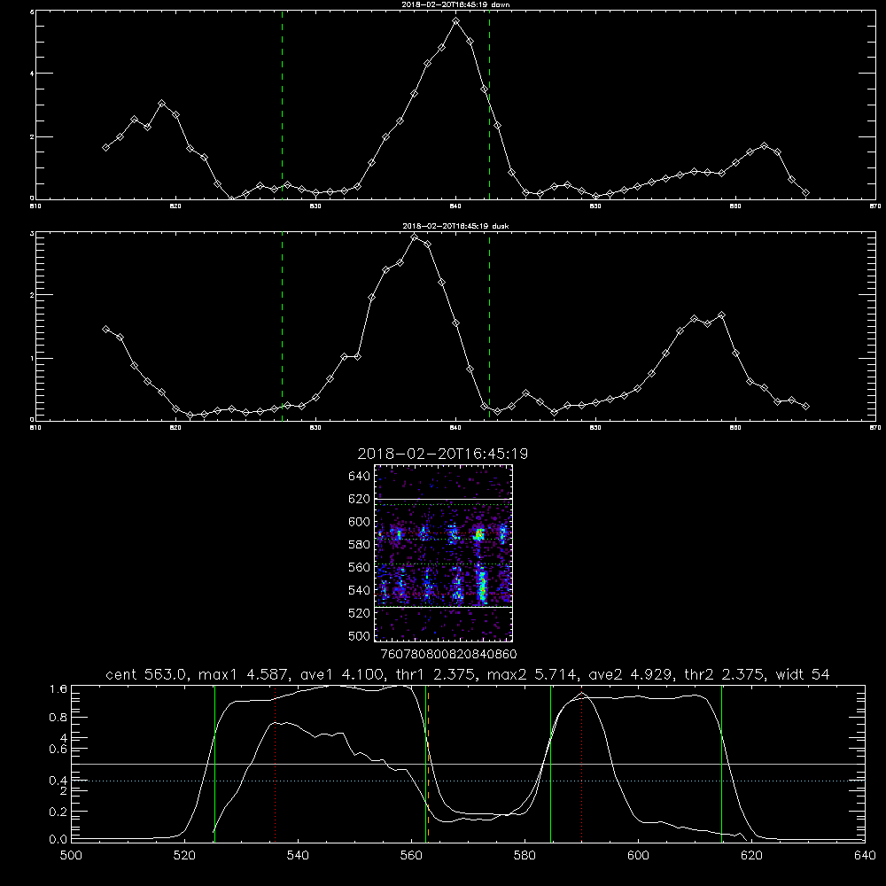Click dawn plot peak diamond near 819

tap(161, 104)
